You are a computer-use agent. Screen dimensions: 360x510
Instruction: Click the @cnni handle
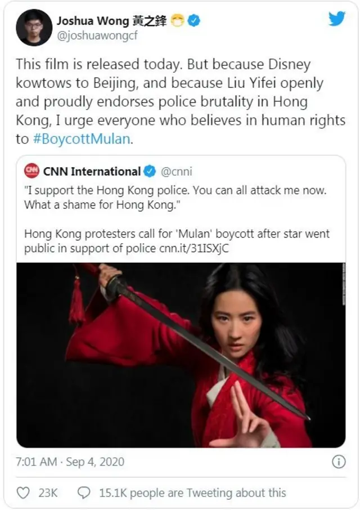[177, 172]
